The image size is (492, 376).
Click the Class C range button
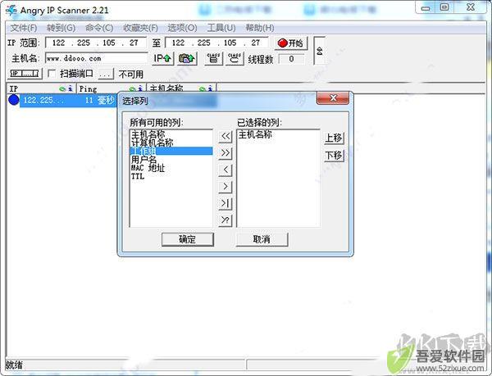coord(235,58)
